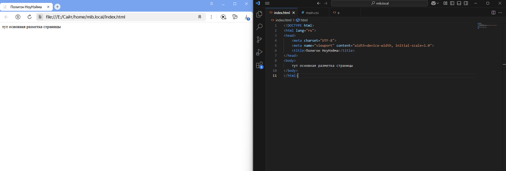Open the Explorer view in VS Code
Screen dimensions: 506x171
point(259,14)
